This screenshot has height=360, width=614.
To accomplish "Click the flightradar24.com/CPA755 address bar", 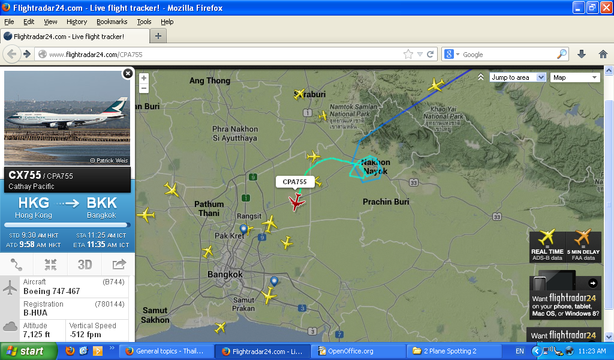I will point(223,55).
